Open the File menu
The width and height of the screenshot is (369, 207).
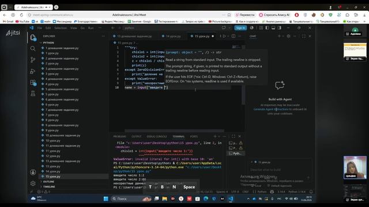pos(40,28)
